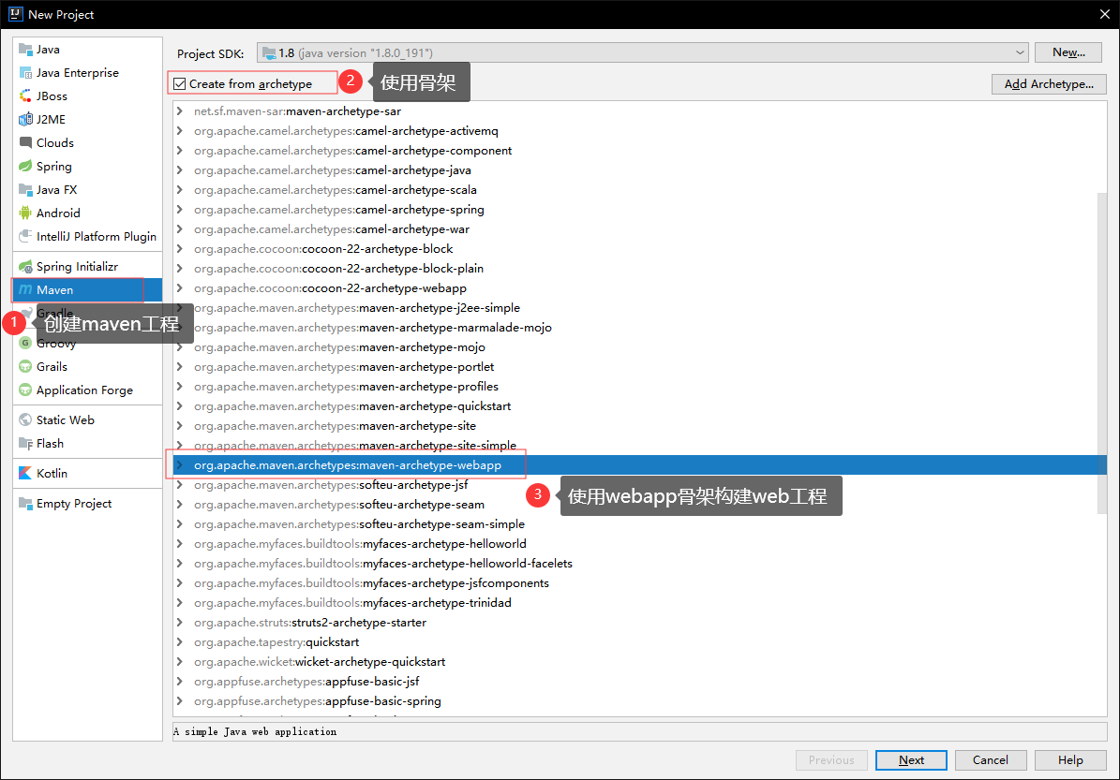Click the New SDK button
The width and height of the screenshot is (1120, 780).
(1068, 52)
